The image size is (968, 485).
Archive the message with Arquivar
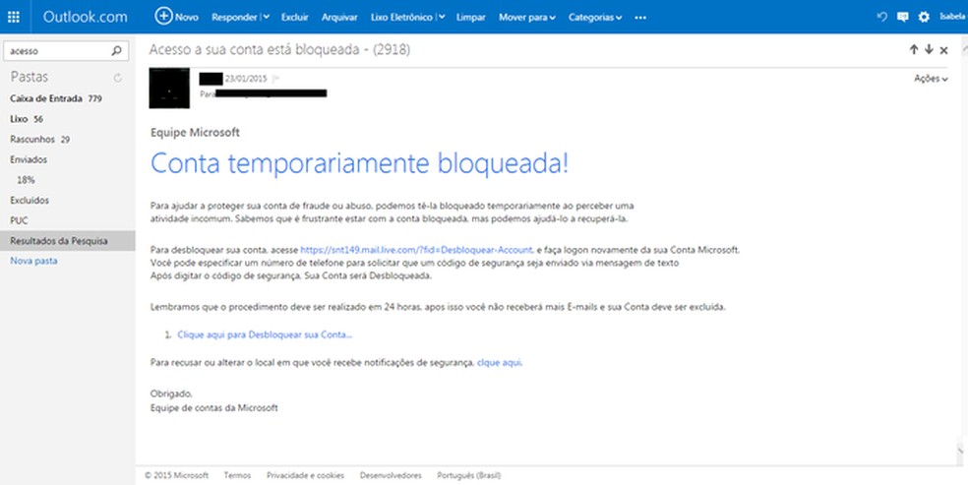(x=339, y=18)
